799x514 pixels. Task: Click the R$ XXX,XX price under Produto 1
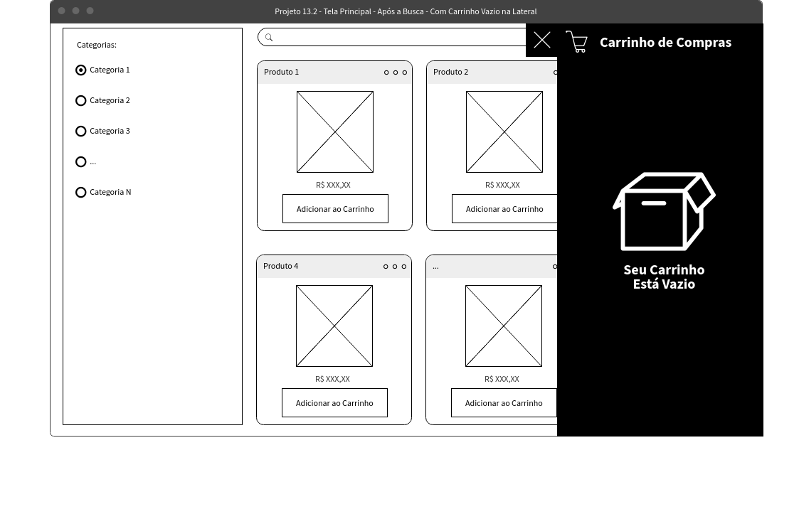(333, 185)
